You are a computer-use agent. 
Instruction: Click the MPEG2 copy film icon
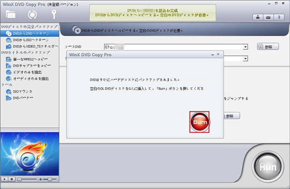[x=9, y=59]
